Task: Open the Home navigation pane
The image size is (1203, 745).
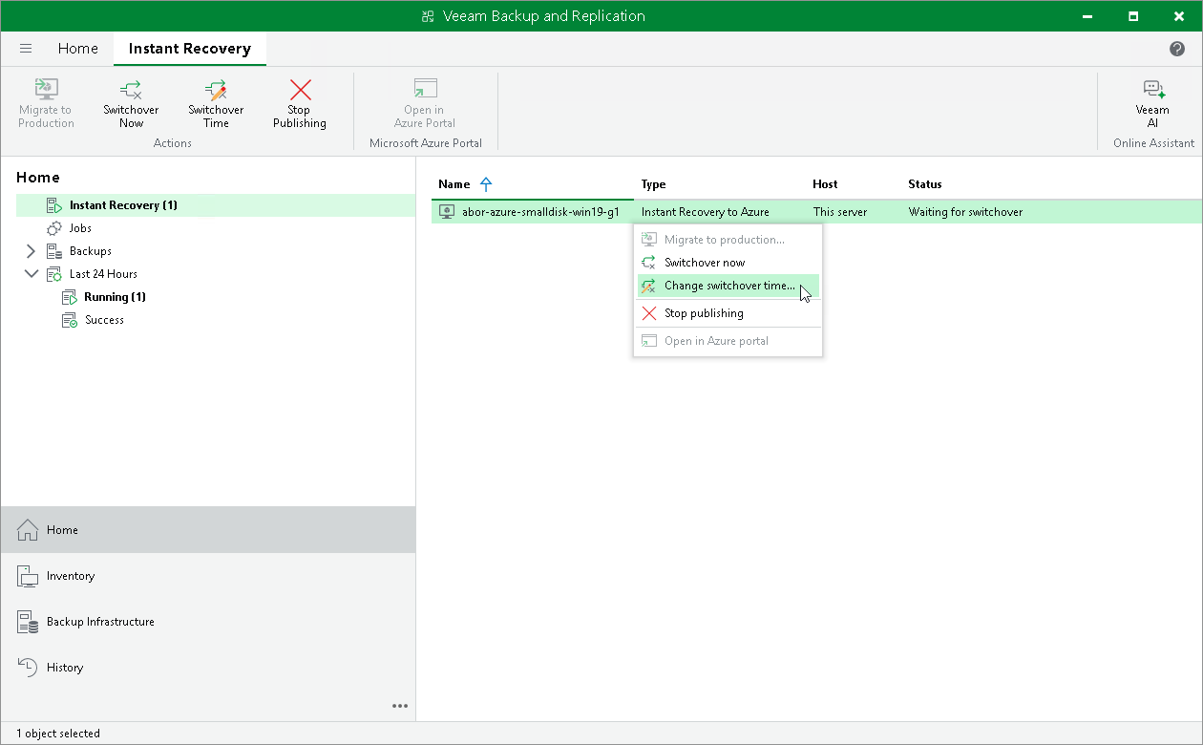Action: [208, 530]
